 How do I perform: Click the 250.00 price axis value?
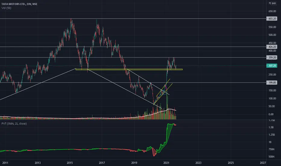pos(272,75)
